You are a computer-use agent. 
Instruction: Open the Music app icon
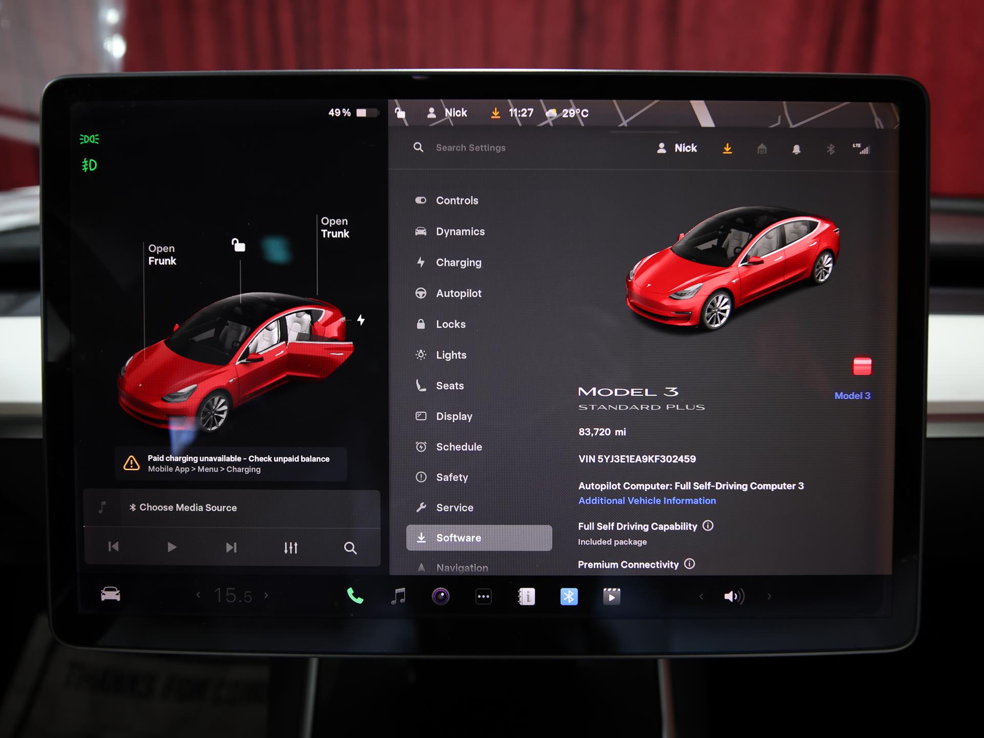(398, 596)
